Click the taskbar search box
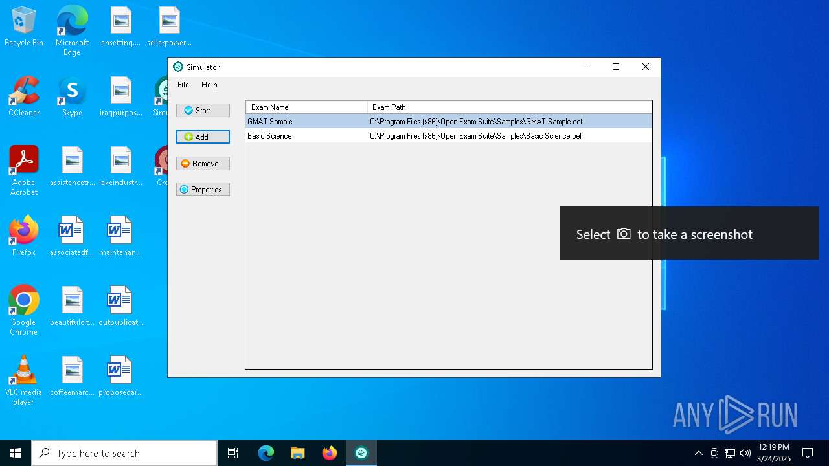 (x=124, y=453)
